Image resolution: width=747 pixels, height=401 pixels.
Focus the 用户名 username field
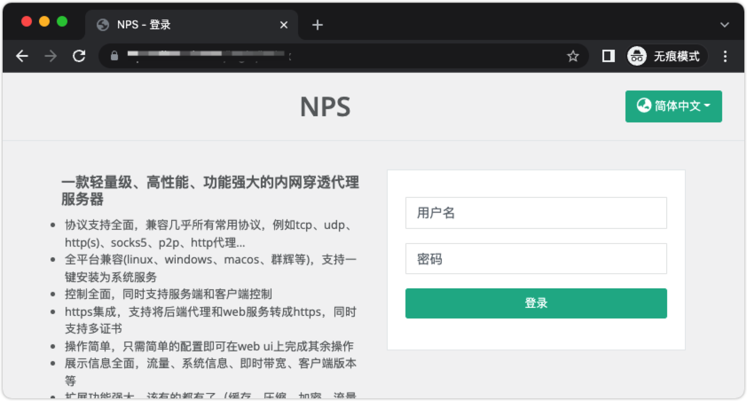[x=536, y=213]
